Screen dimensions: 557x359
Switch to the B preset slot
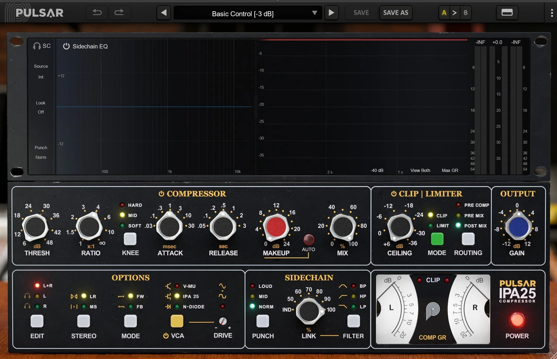click(465, 13)
